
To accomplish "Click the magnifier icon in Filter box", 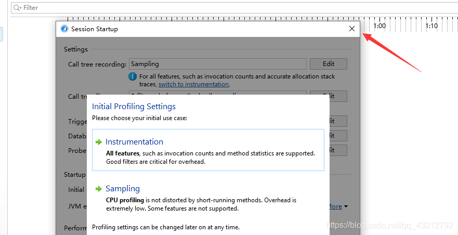I will [17, 8].
